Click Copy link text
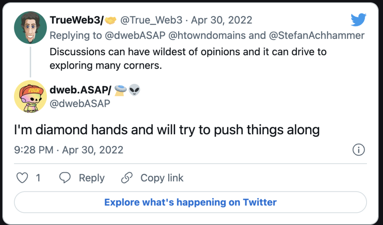This screenshot has height=225, width=383. [162, 178]
